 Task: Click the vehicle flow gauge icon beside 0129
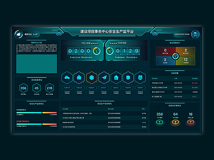pos(110,51)
